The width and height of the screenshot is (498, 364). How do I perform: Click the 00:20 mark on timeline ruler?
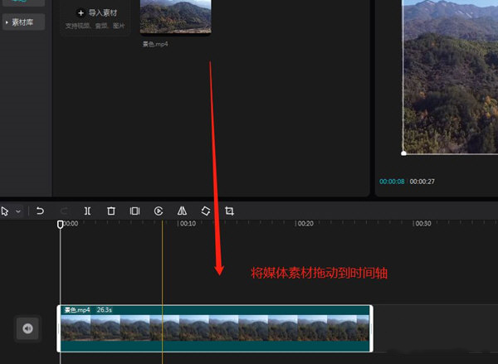tap(305, 224)
